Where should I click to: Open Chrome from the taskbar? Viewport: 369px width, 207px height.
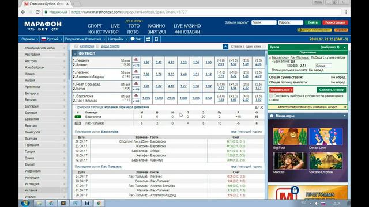click(99, 203)
